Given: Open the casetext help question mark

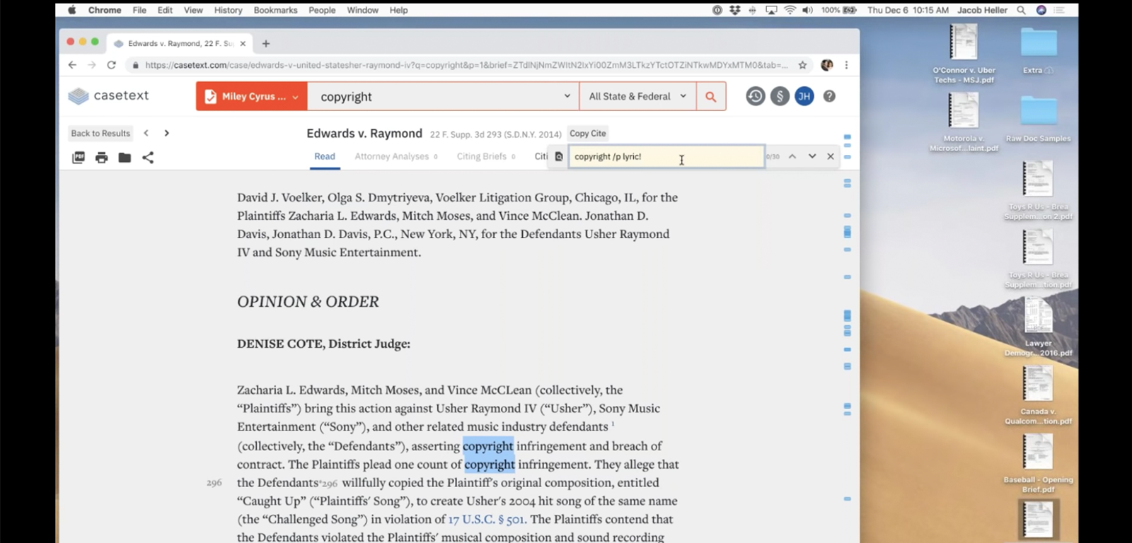Looking at the screenshot, I should 829,96.
